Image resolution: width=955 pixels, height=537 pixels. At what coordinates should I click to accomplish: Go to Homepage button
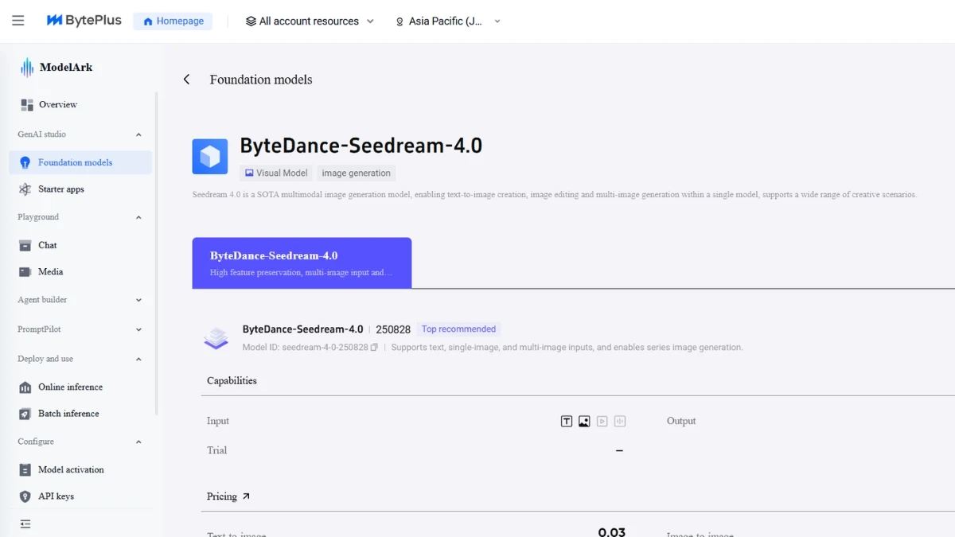[x=173, y=21]
